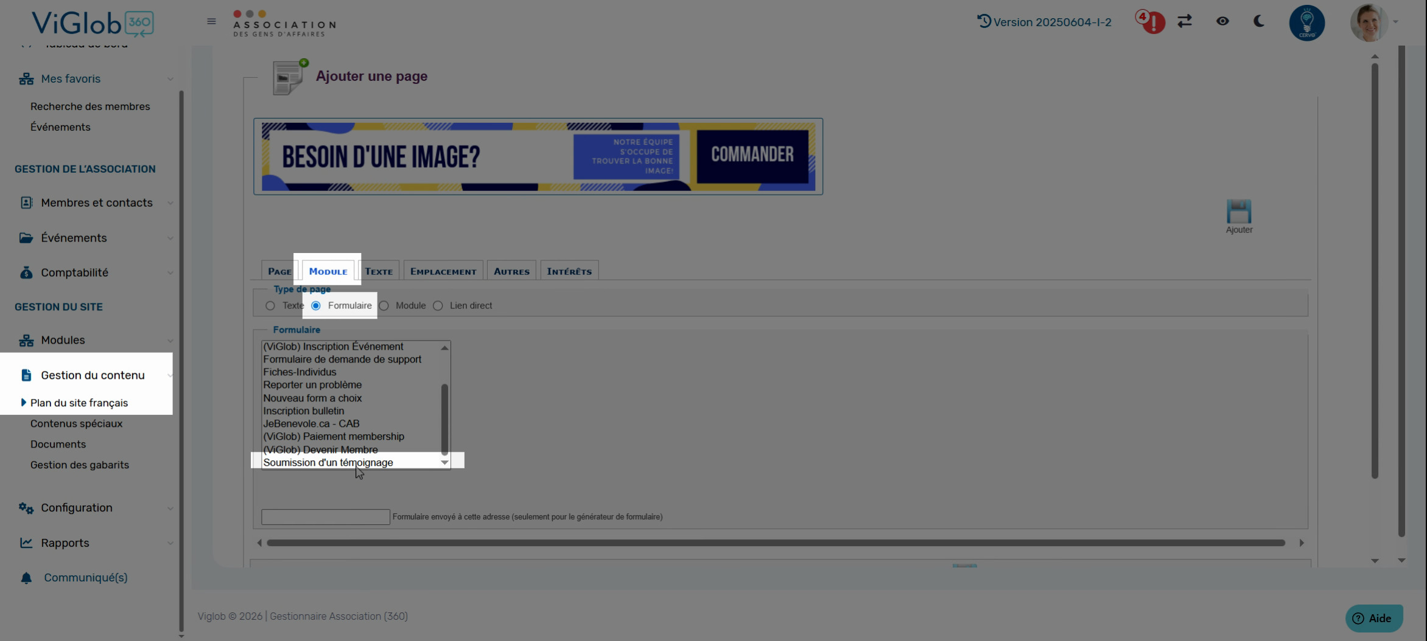Select the Formulaire page type radio
The height and width of the screenshot is (641, 1427).
pyautogui.click(x=316, y=306)
